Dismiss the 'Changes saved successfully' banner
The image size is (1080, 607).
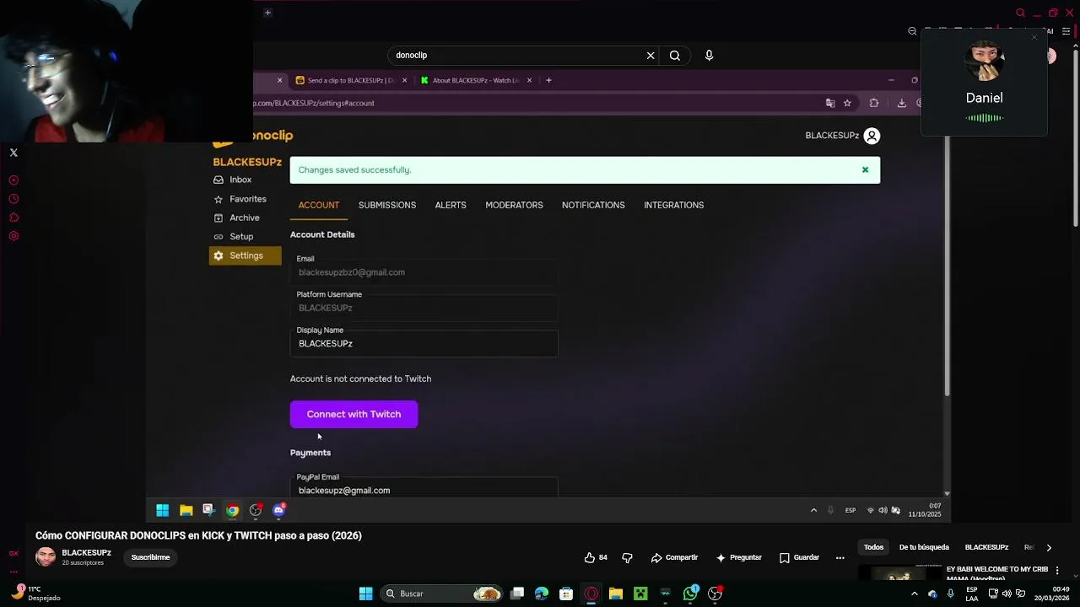865,169
